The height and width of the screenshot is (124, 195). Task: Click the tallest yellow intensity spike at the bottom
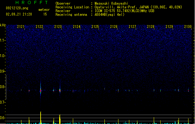41,117
